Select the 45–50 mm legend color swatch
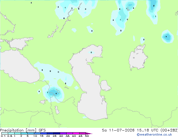Screen dimensions: 178x137 pyautogui.click(x=83, y=133)
